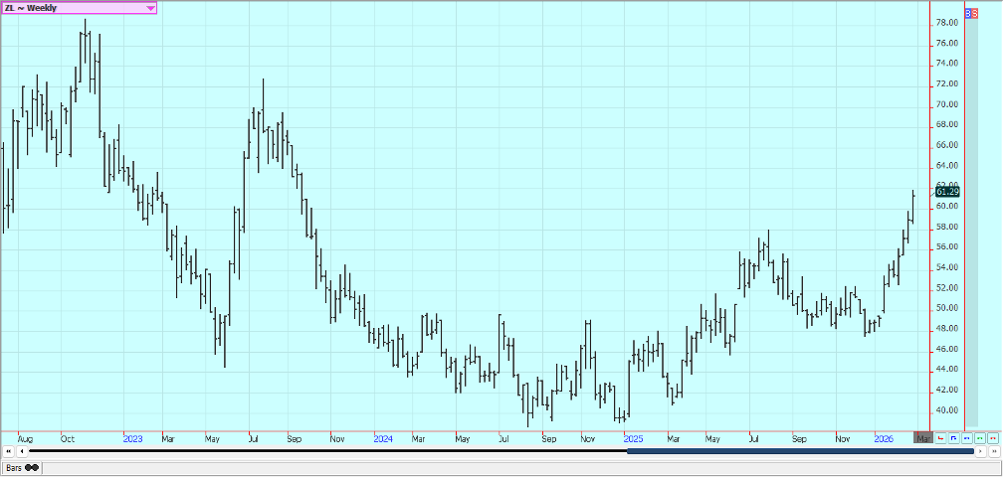
Task: Click the pink dropdown arrow beside ZL Weekly
Action: tap(150, 8)
